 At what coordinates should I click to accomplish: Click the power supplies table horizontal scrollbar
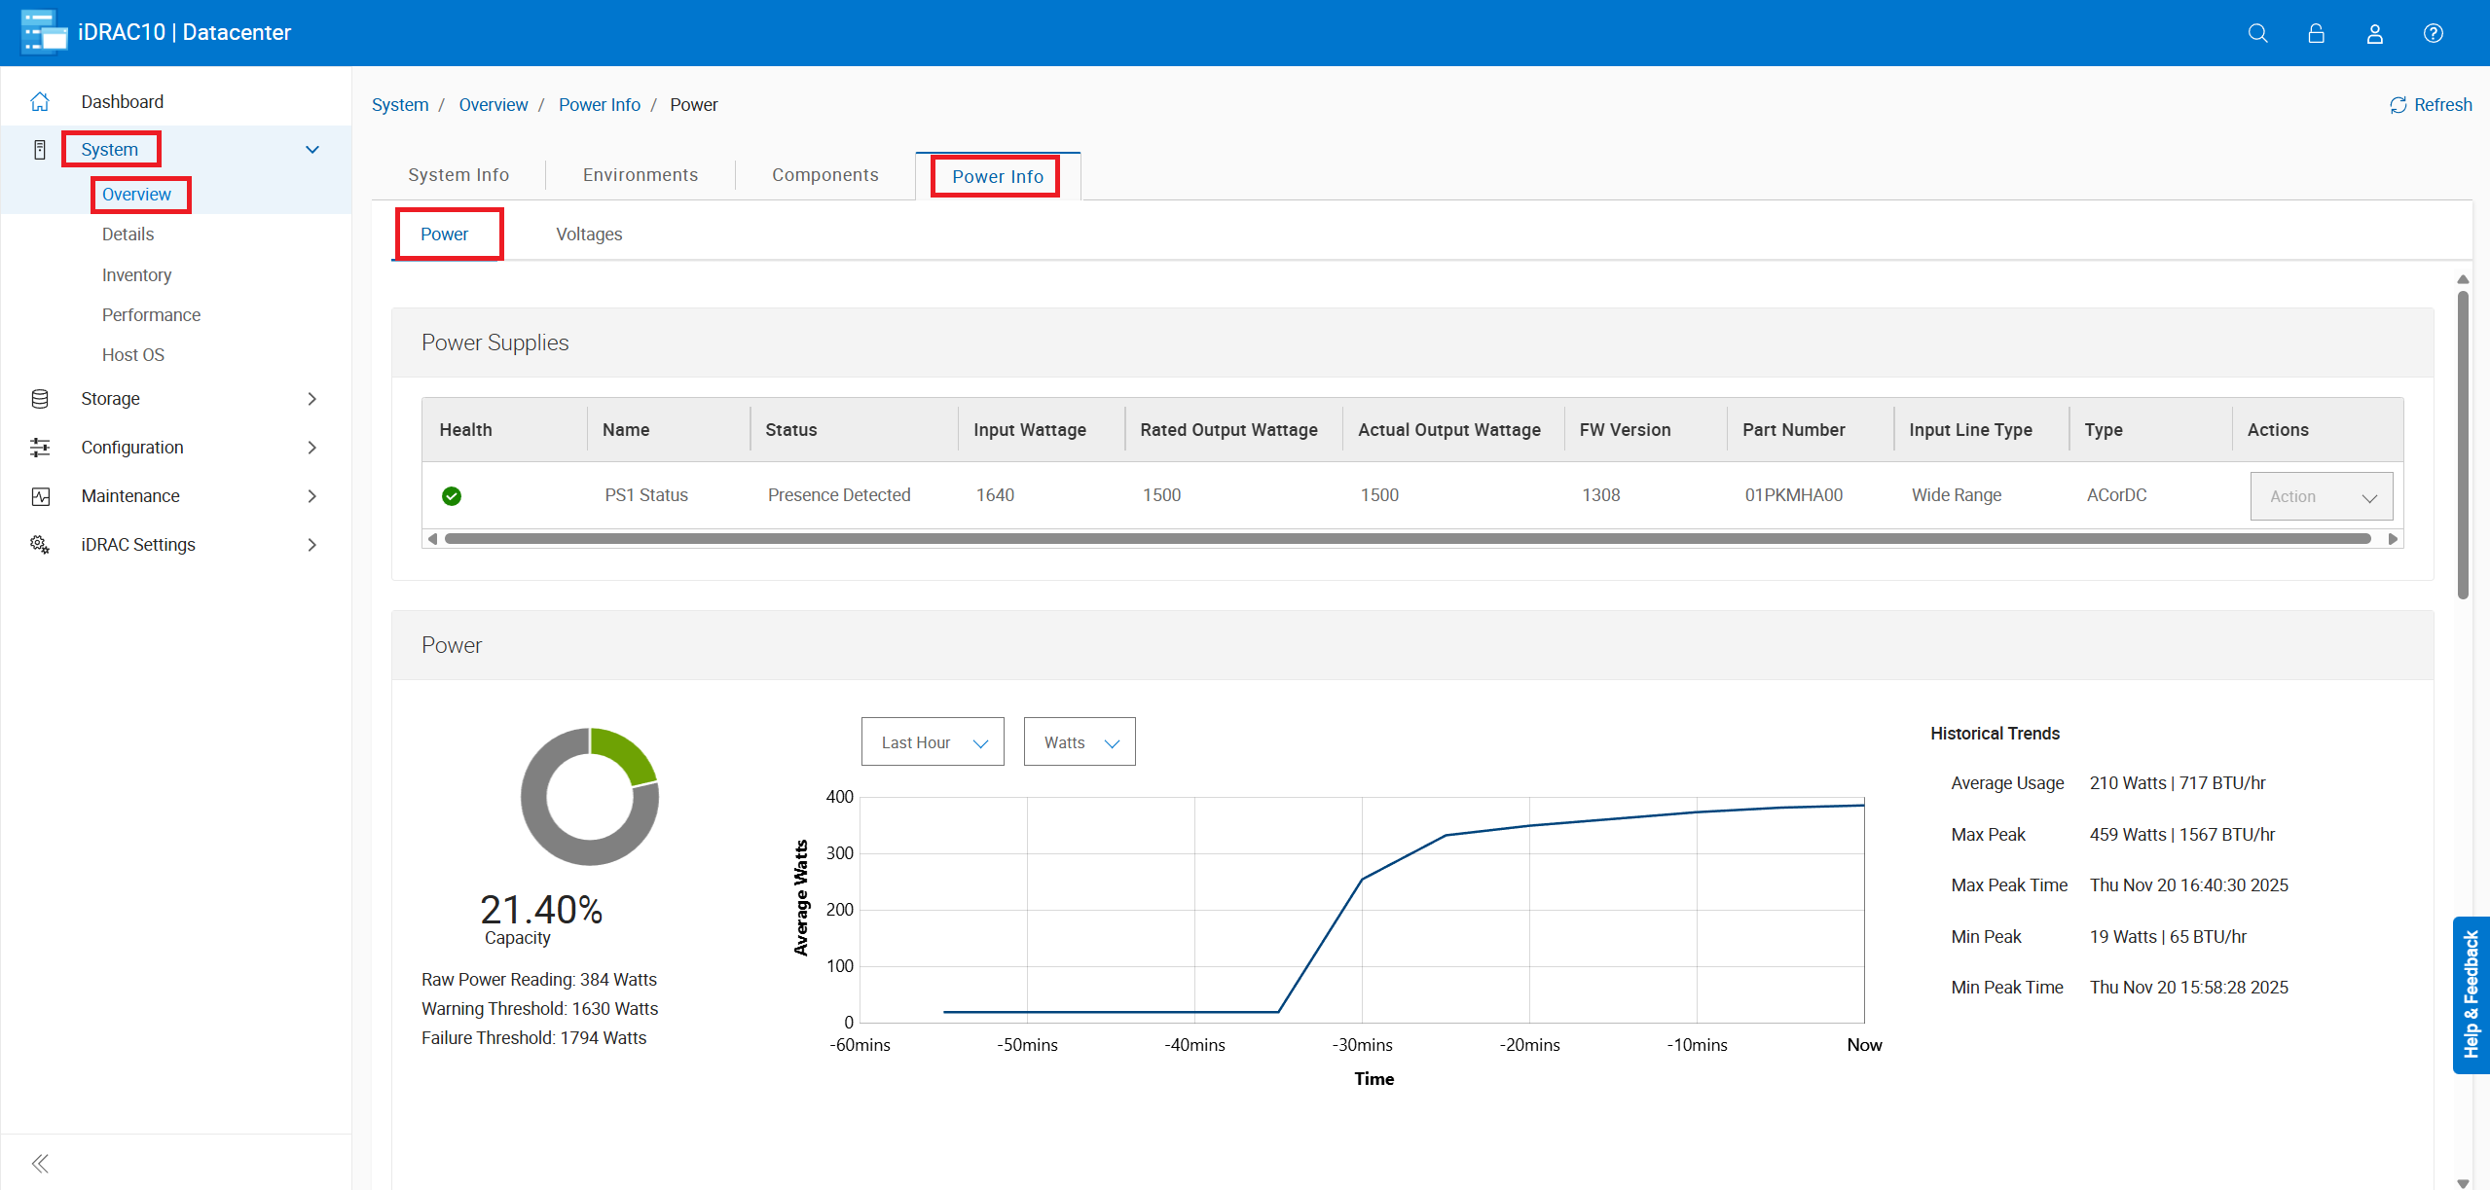pos(1407,539)
